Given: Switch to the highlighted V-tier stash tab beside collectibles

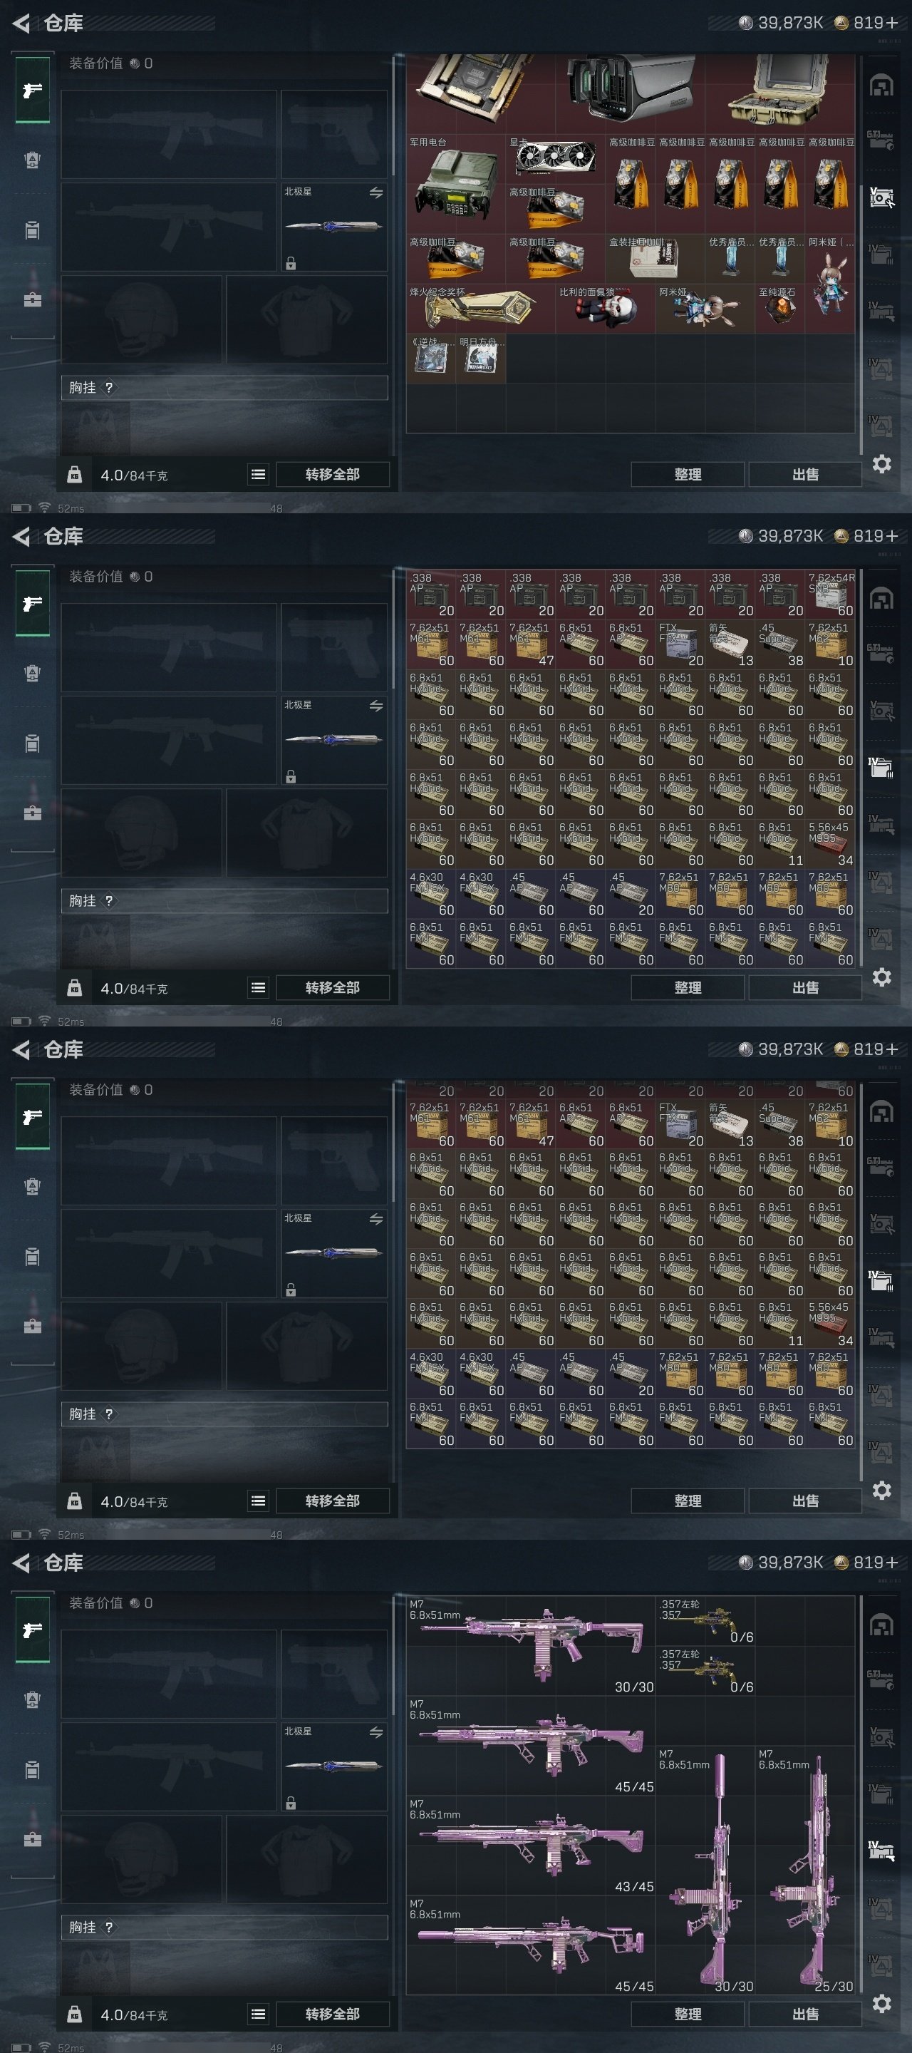Looking at the screenshot, I should point(881,197).
